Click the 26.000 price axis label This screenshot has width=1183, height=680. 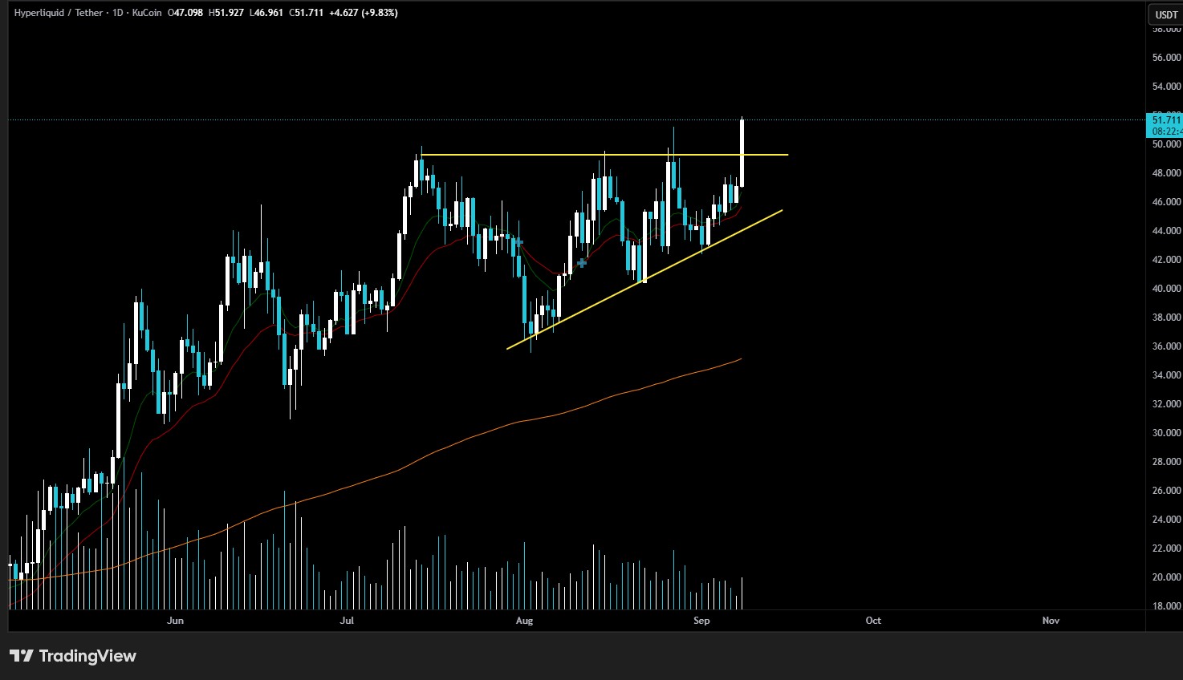tap(1166, 491)
